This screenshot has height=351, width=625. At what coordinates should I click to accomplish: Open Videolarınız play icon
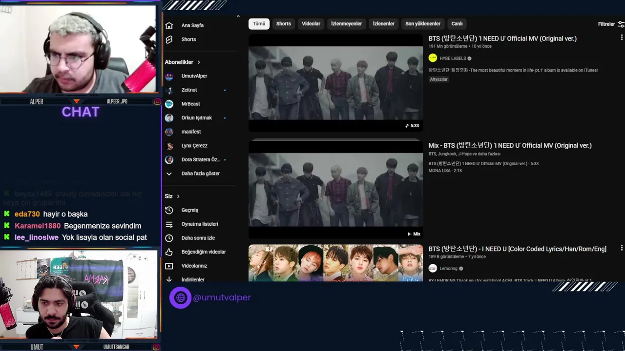169,266
